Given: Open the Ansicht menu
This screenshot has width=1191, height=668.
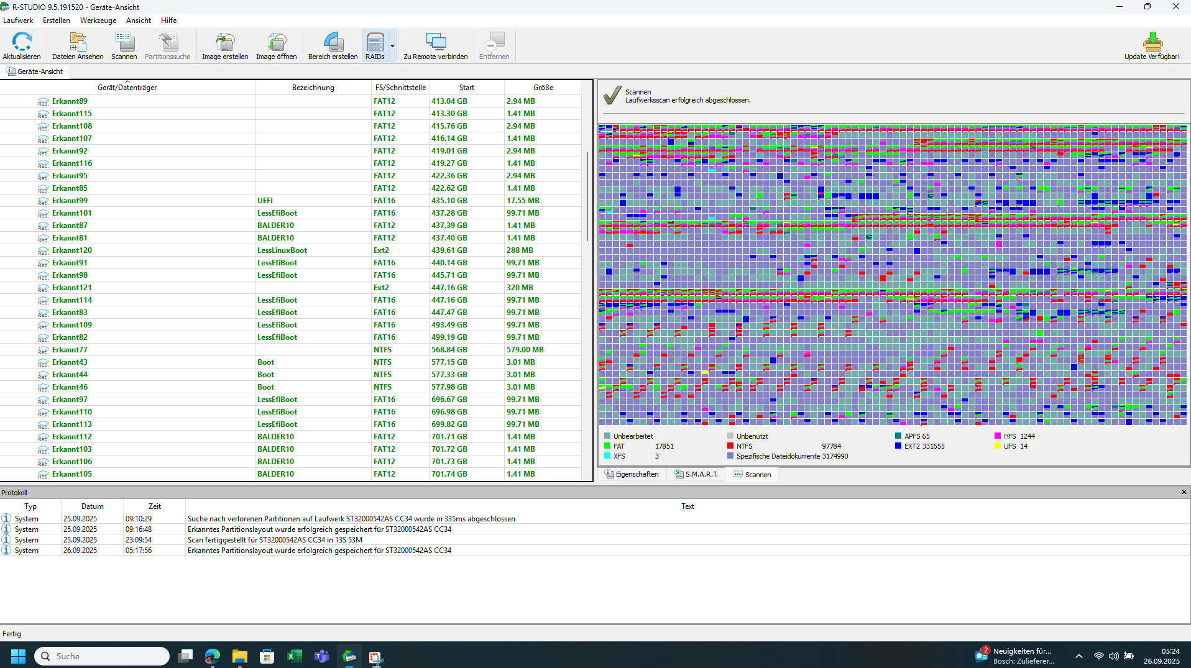Looking at the screenshot, I should point(139,21).
